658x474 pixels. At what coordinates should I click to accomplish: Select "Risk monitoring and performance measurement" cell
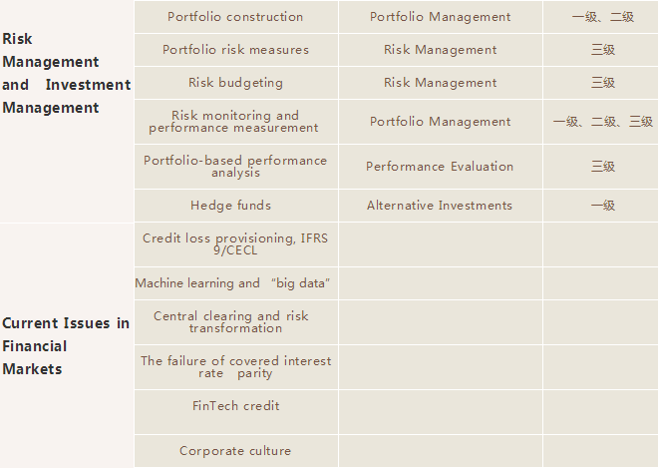point(235,122)
